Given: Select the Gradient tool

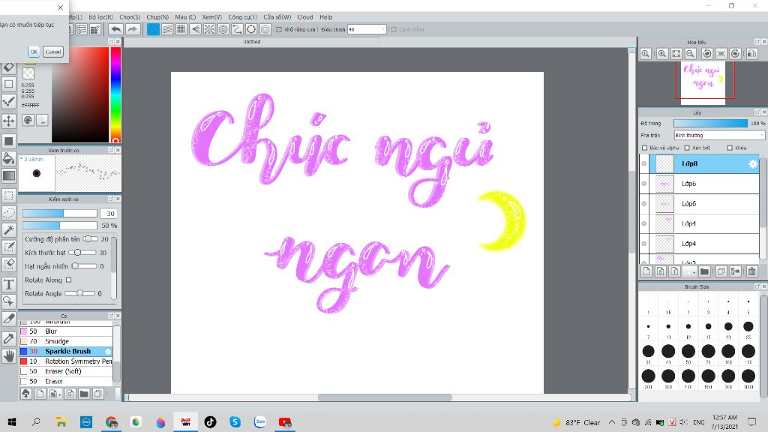Looking at the screenshot, I should (9, 175).
